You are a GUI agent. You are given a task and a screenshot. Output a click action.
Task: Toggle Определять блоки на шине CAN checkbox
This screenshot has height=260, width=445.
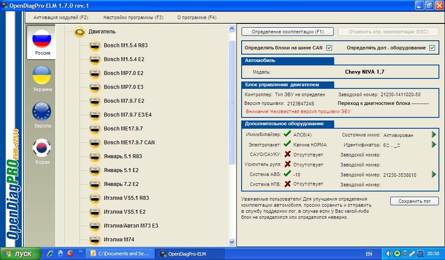pyautogui.click(x=329, y=48)
